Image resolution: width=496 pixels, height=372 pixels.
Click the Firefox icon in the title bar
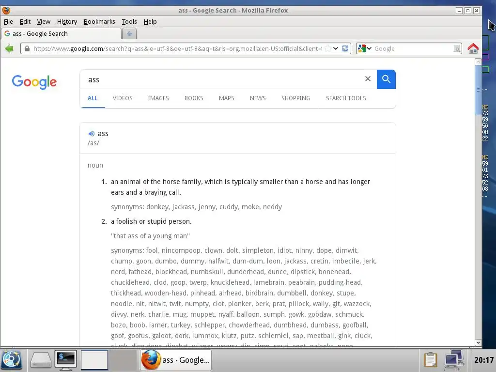[6, 10]
